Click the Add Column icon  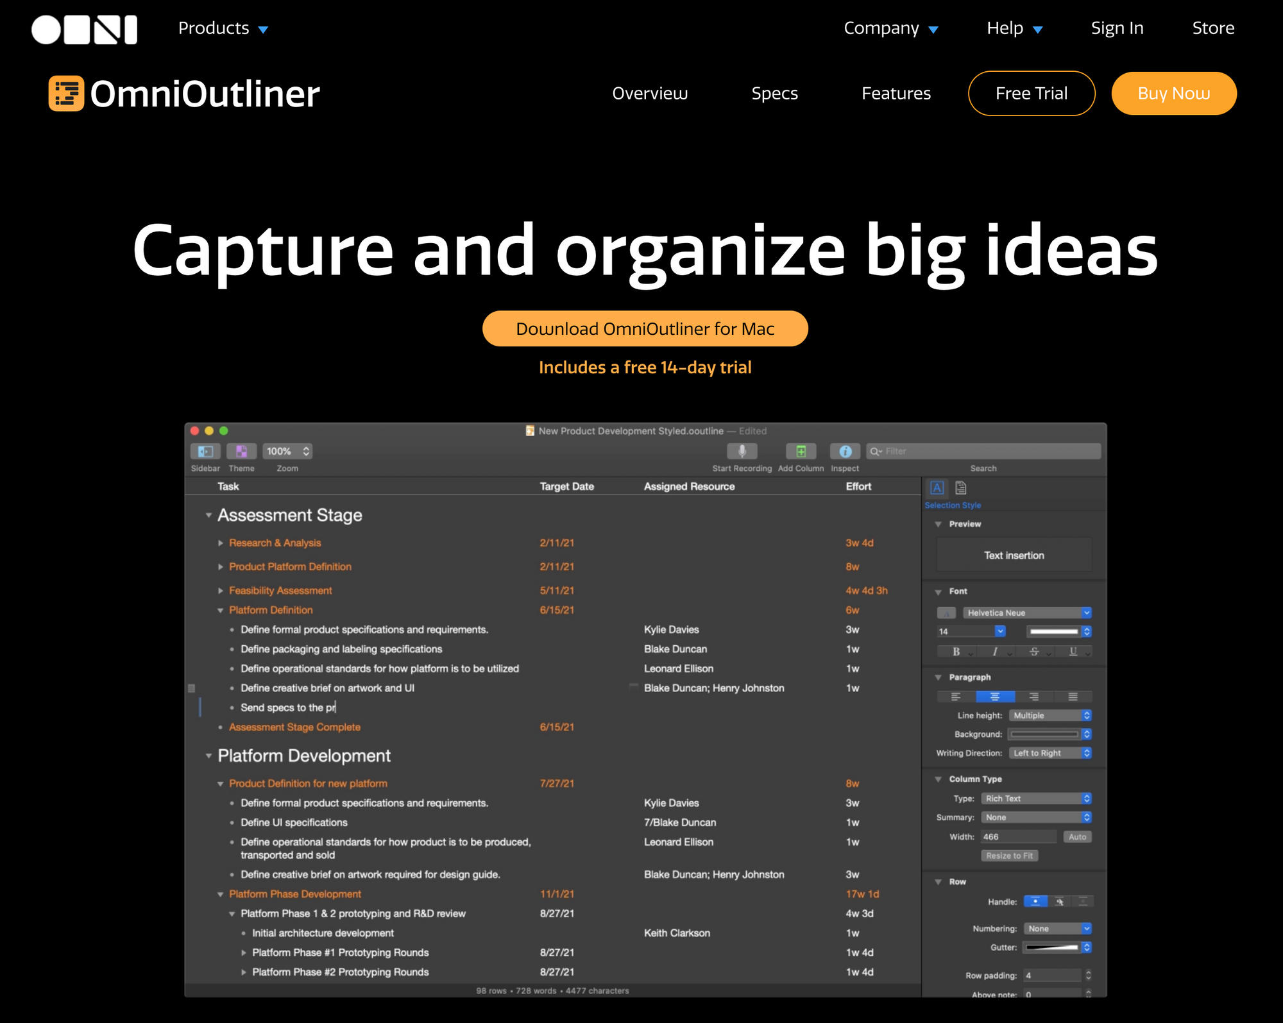click(801, 452)
